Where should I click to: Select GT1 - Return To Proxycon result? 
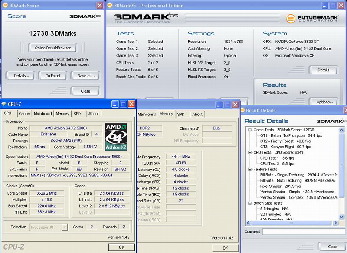[291, 135]
